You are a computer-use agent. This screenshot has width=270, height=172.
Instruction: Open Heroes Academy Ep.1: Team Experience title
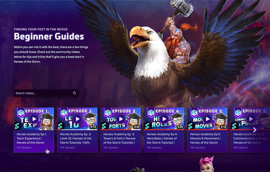(31, 138)
